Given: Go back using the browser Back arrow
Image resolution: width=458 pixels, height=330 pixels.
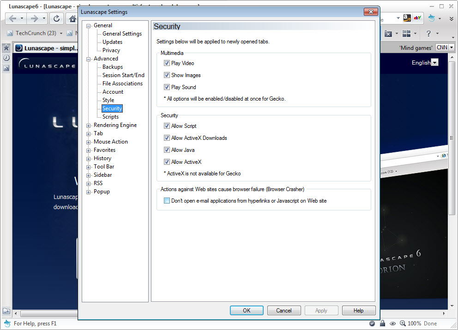Looking at the screenshot, I should click(12, 18).
